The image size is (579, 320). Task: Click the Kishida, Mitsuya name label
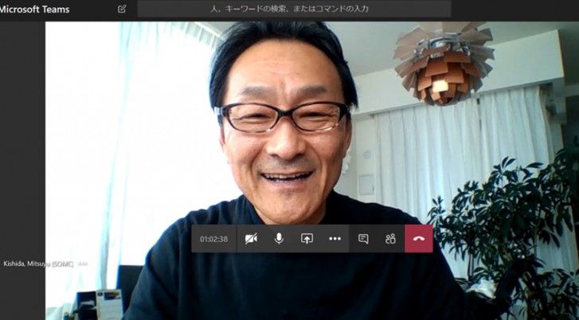tap(38, 264)
